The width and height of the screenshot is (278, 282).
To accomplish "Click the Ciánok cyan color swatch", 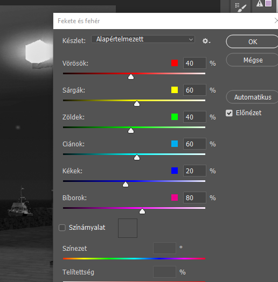I will (x=175, y=144).
